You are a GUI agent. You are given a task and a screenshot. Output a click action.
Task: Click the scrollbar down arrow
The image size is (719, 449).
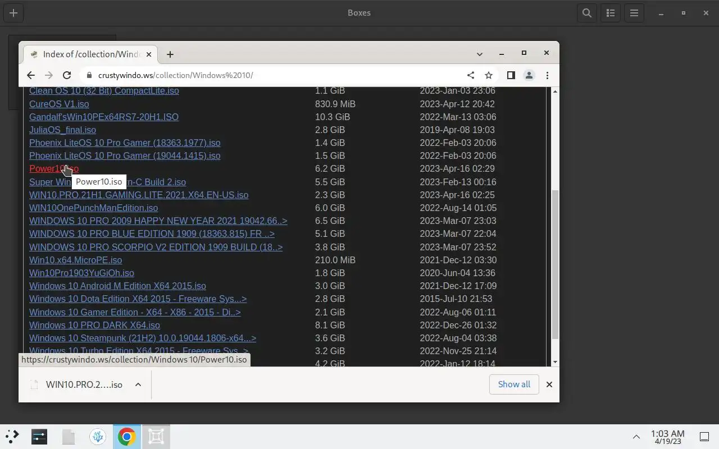coord(555,362)
